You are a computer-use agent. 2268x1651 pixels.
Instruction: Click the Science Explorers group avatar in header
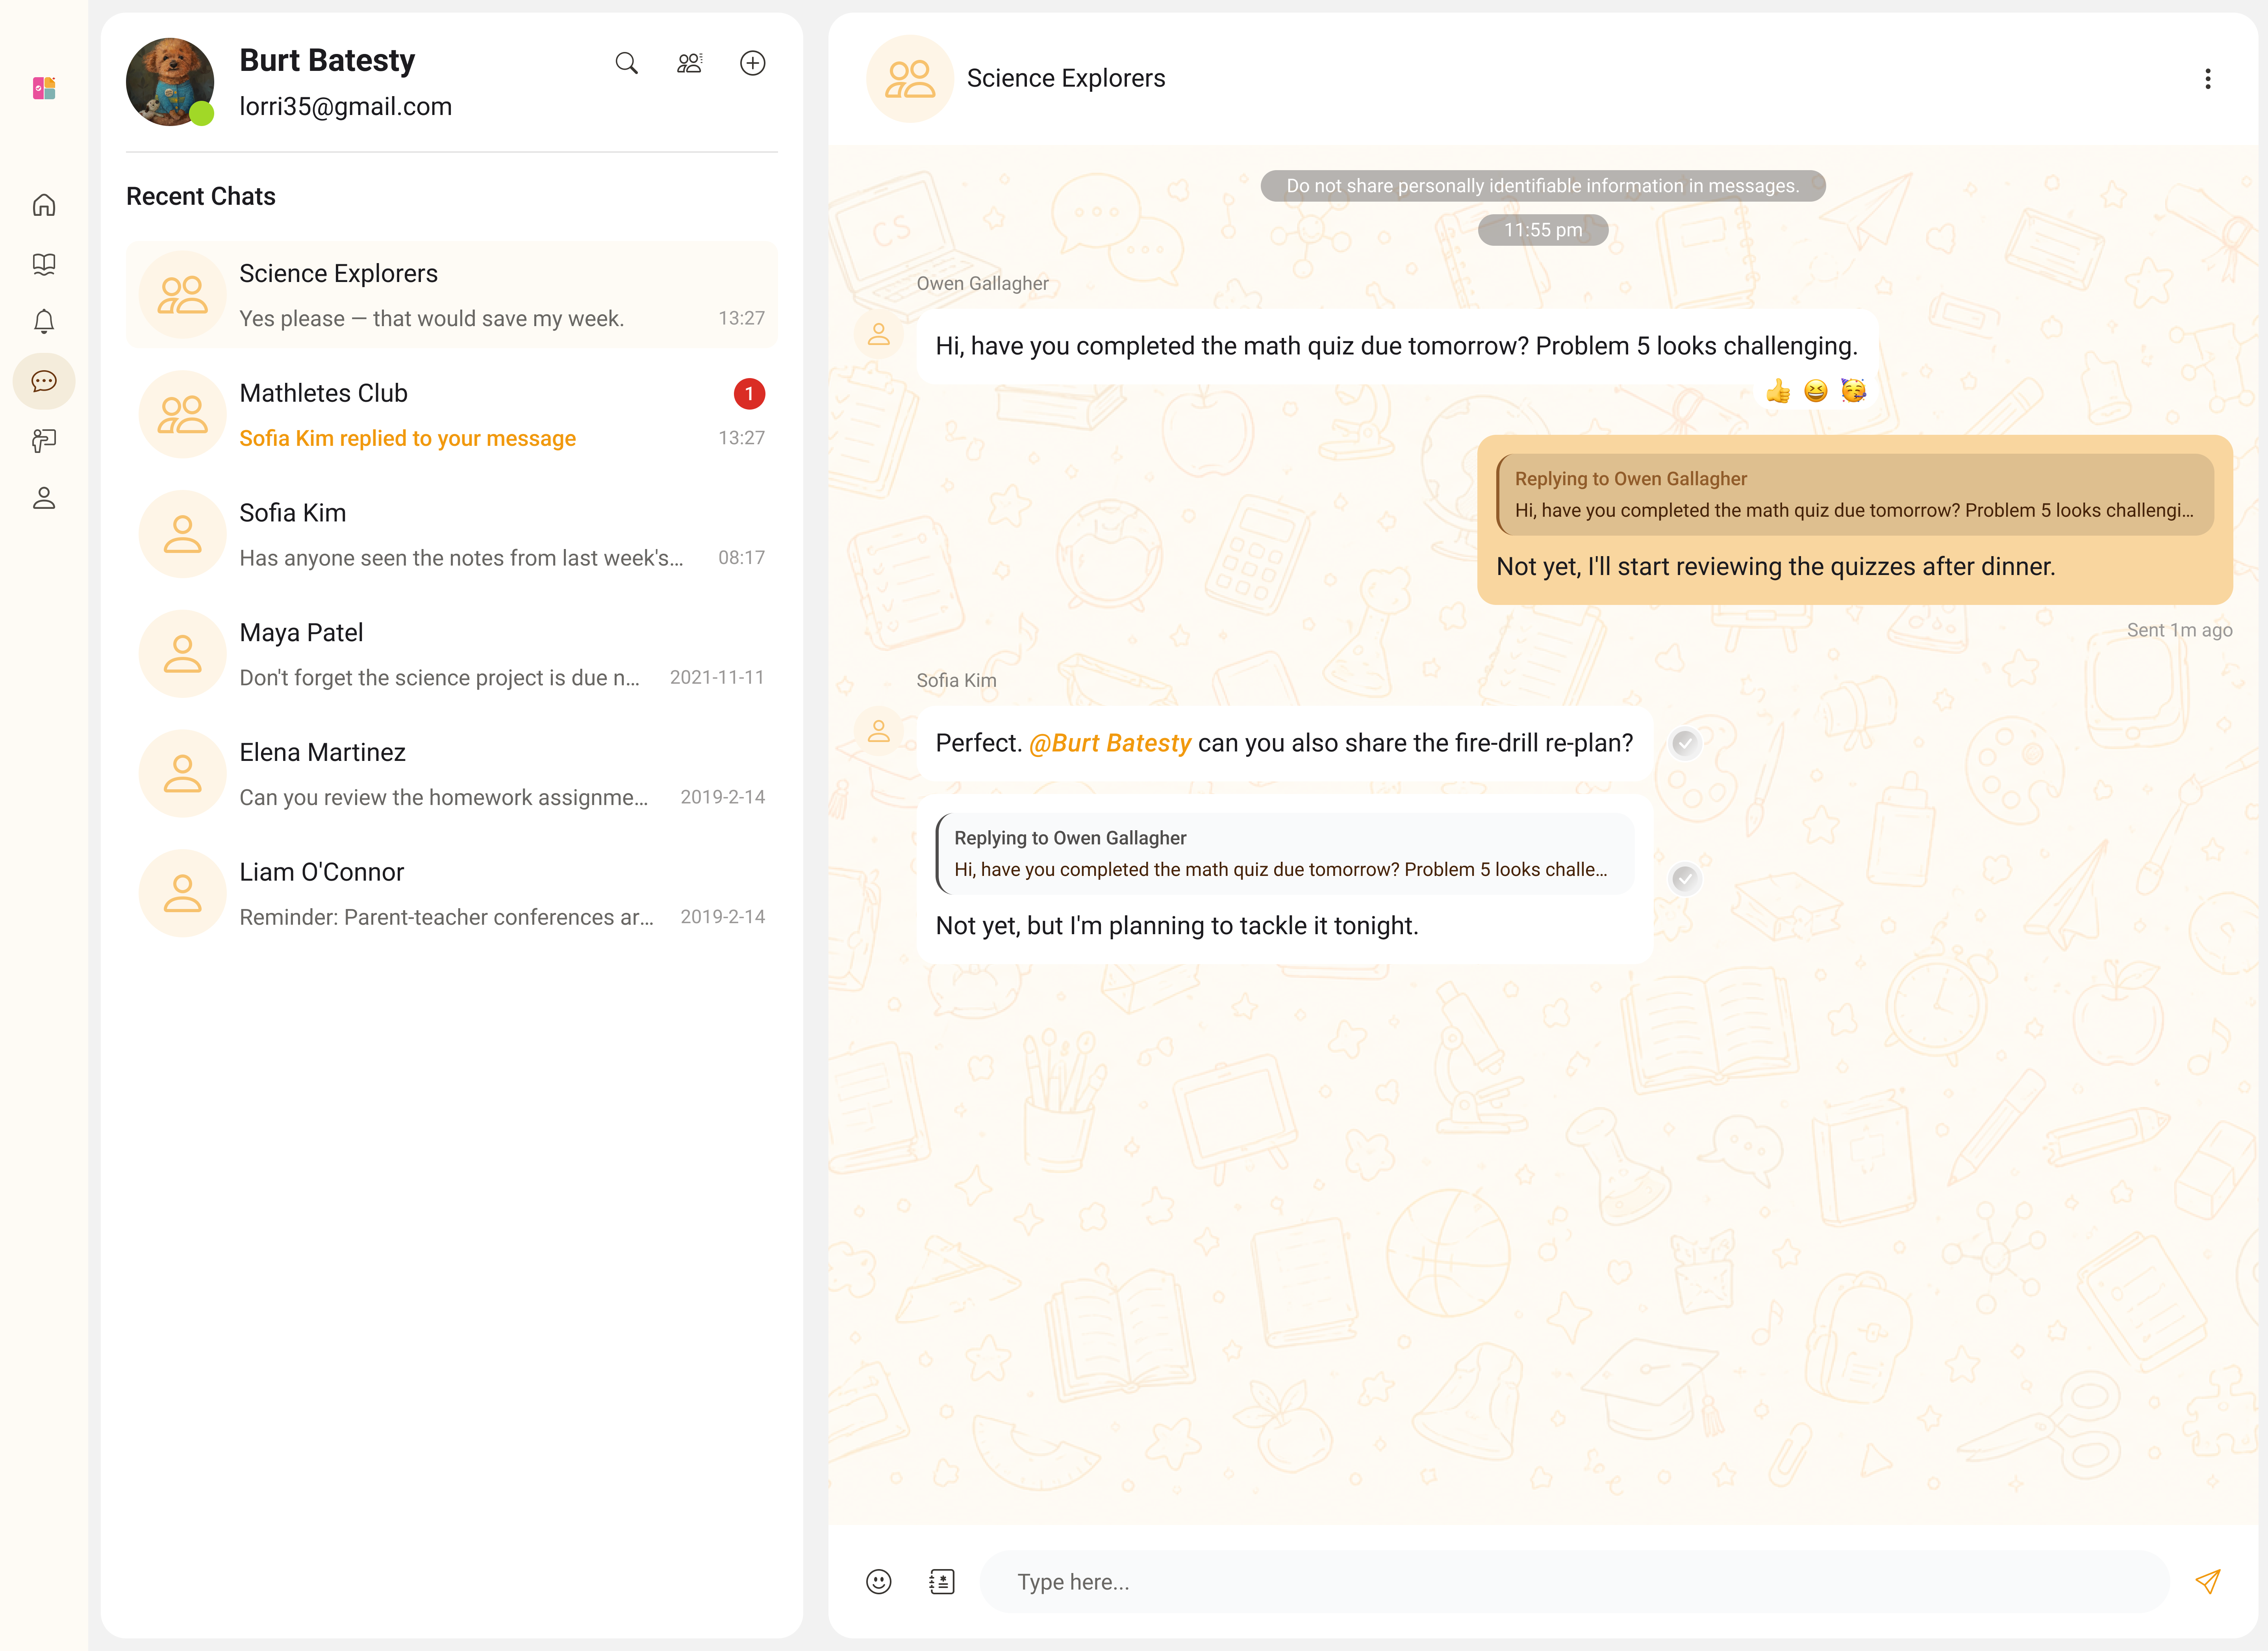(910, 79)
